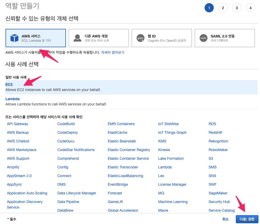Select Config service

pos(63,167)
